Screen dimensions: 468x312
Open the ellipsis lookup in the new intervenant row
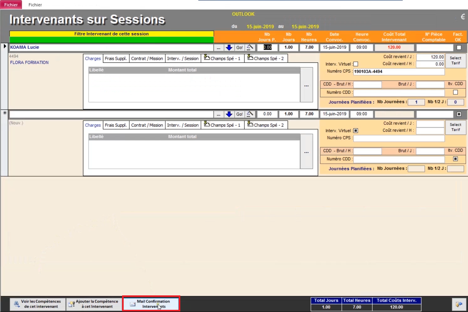[219, 114]
